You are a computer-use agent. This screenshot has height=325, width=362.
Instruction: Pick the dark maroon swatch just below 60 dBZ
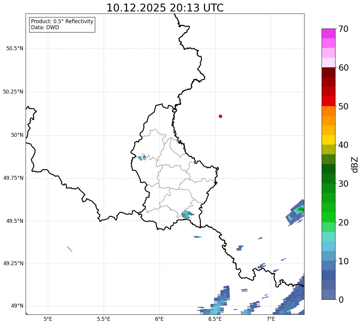tap(328, 72)
